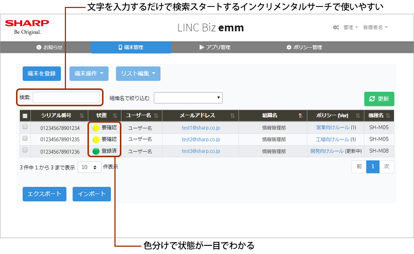The height and width of the screenshot is (254, 414).
Task: Click sort arrows on 機種名 column
Action: point(388,115)
